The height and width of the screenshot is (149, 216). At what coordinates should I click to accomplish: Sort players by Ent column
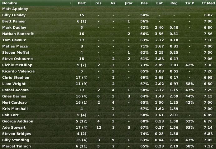pyautogui.click(x=159, y=3)
